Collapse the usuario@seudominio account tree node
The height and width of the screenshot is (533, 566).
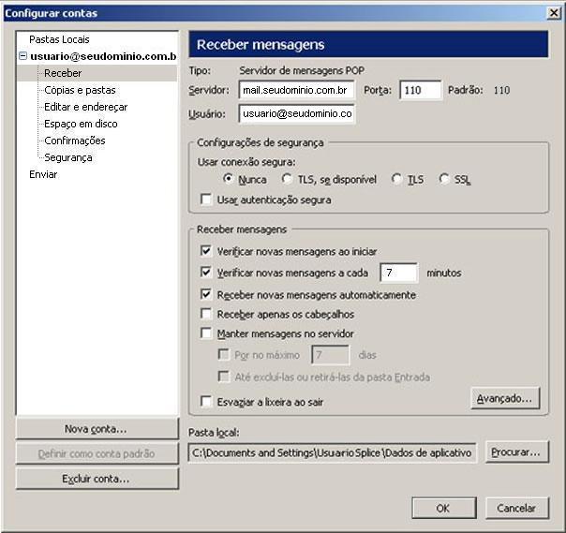click(x=22, y=57)
